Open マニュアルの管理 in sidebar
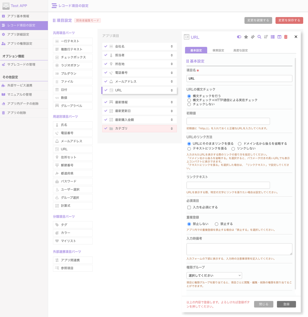This screenshot has height=317, width=308. coord(24,94)
